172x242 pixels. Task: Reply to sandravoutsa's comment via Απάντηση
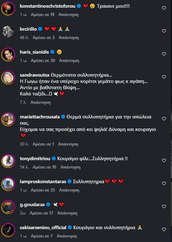[40, 102]
